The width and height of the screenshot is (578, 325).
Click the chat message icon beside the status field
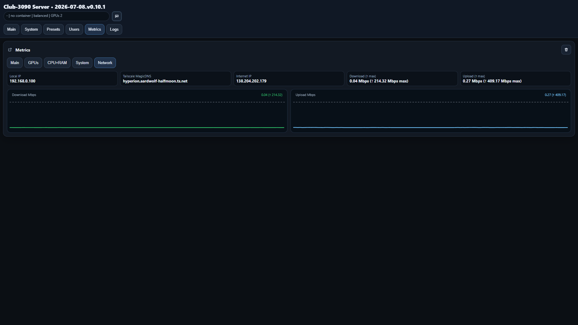[x=117, y=16]
